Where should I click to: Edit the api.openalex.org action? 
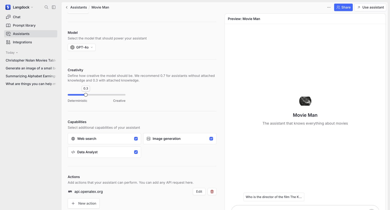click(x=199, y=192)
